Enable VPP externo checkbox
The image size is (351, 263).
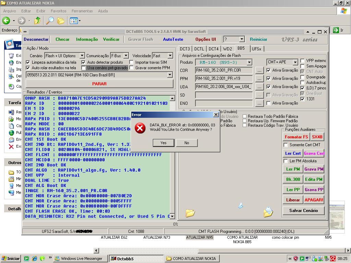coord(302,61)
